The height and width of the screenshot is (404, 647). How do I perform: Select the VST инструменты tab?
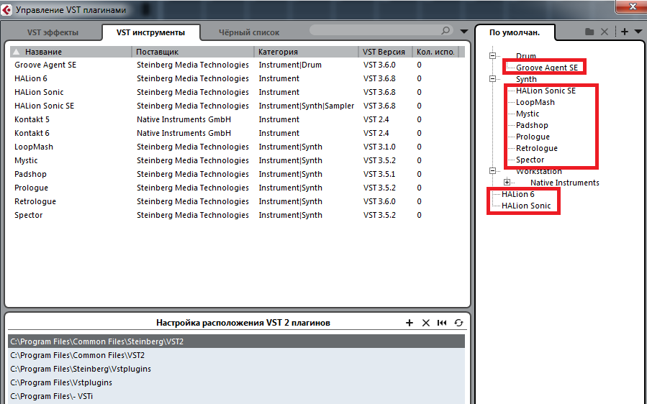click(x=150, y=32)
